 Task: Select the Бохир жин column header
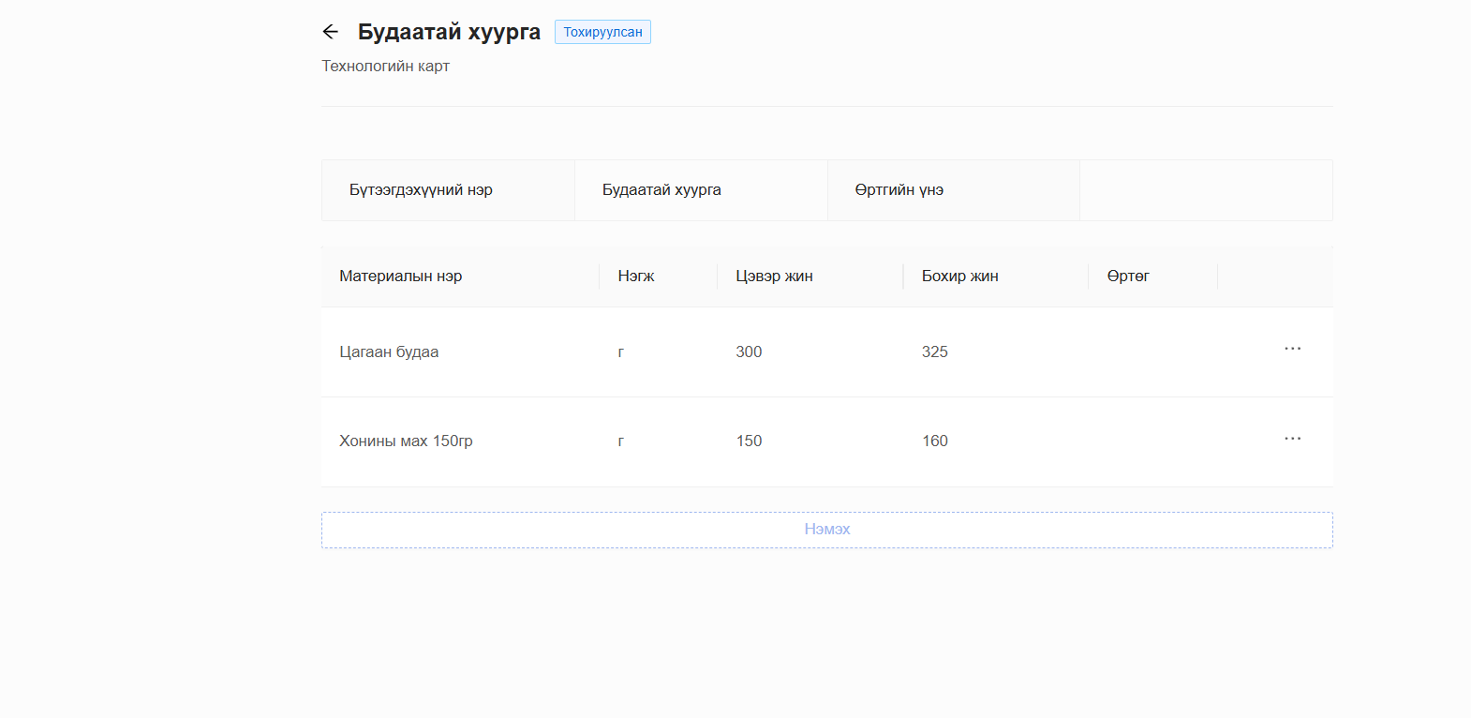[959, 277]
